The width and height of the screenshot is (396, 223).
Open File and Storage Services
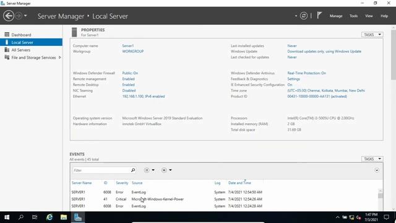[x=33, y=58]
